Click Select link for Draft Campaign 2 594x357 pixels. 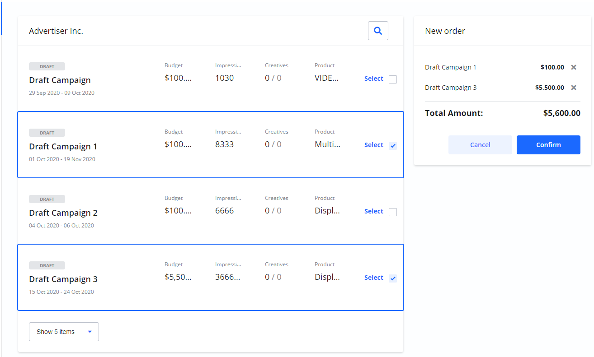pyautogui.click(x=373, y=211)
